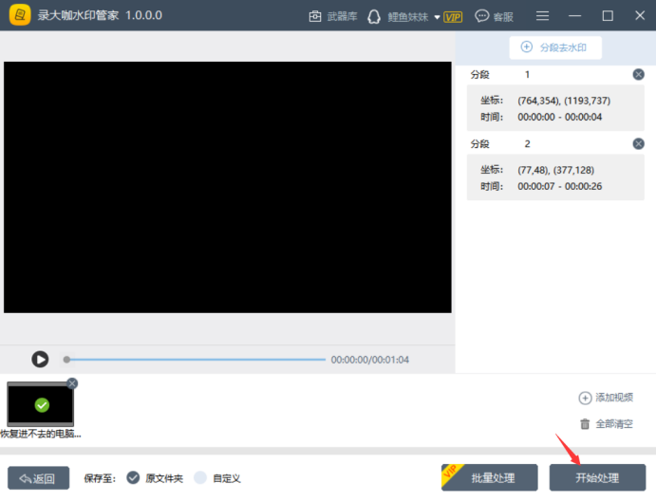Click the playback progress slider handle
656x502 pixels.
tap(66, 360)
